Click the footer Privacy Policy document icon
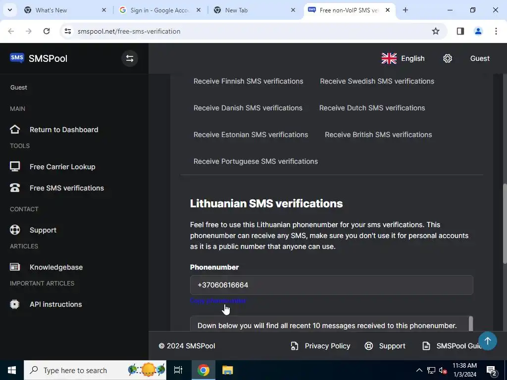Screen dimensions: 507x380 [x=295, y=346]
